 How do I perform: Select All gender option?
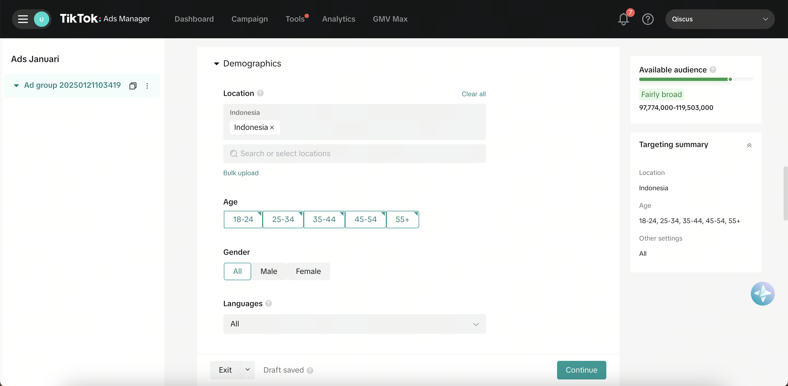click(x=237, y=271)
